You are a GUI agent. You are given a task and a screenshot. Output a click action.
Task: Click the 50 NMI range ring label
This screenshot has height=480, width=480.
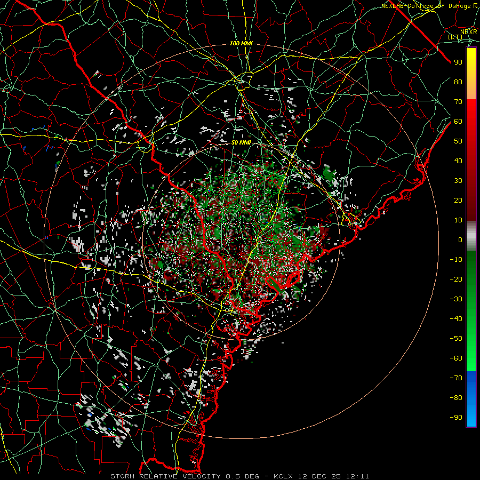[241, 142]
